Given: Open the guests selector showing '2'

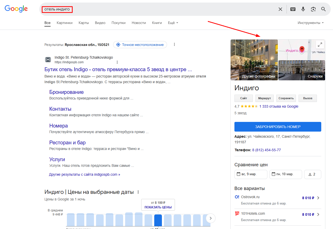Looking at the screenshot, I should pyautogui.click(x=313, y=174).
